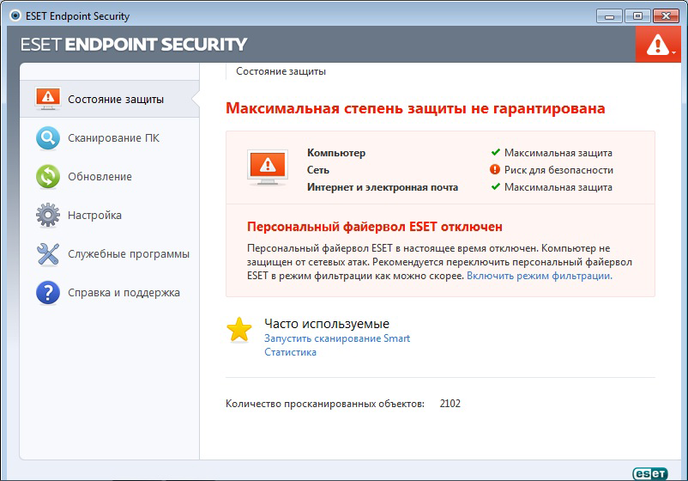The image size is (688, 481).
Task: Click the large warning monitor icon in status panel
Action: pyautogui.click(x=267, y=166)
